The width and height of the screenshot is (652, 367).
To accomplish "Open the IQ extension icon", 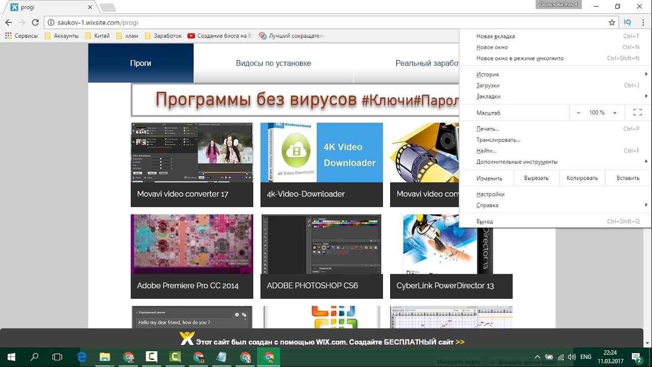I will point(628,22).
